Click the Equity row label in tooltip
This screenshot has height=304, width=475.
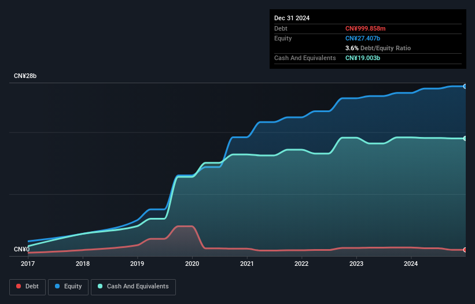(x=283, y=38)
